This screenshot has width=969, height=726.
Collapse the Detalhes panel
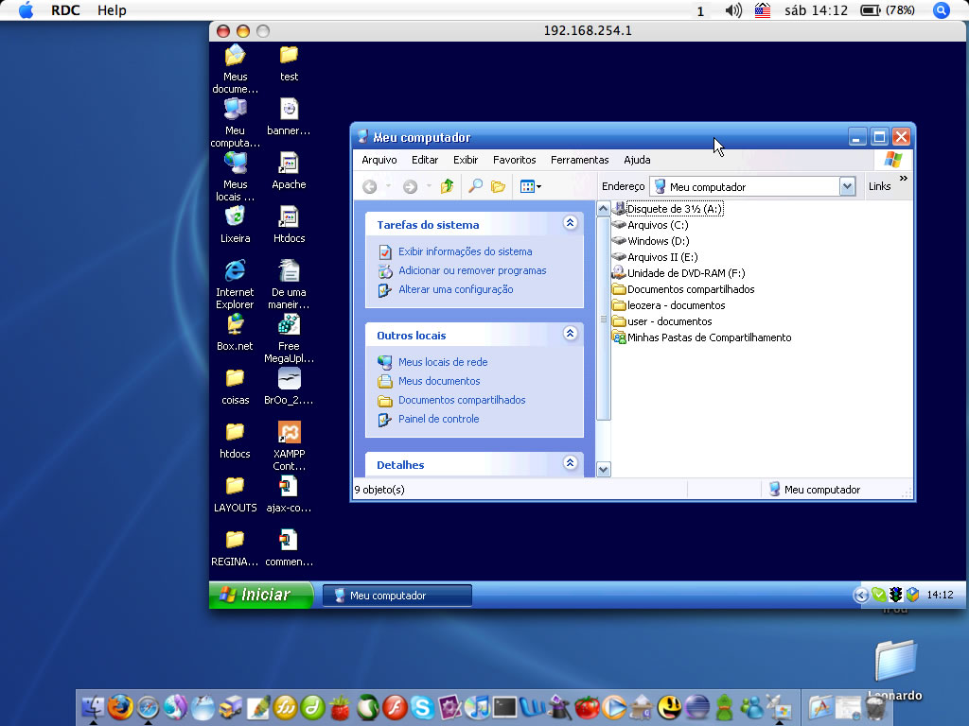(x=571, y=462)
